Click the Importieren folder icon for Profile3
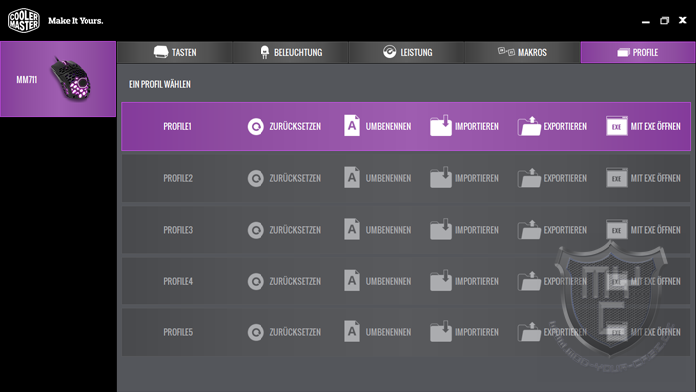The height and width of the screenshot is (392, 696). 440,229
